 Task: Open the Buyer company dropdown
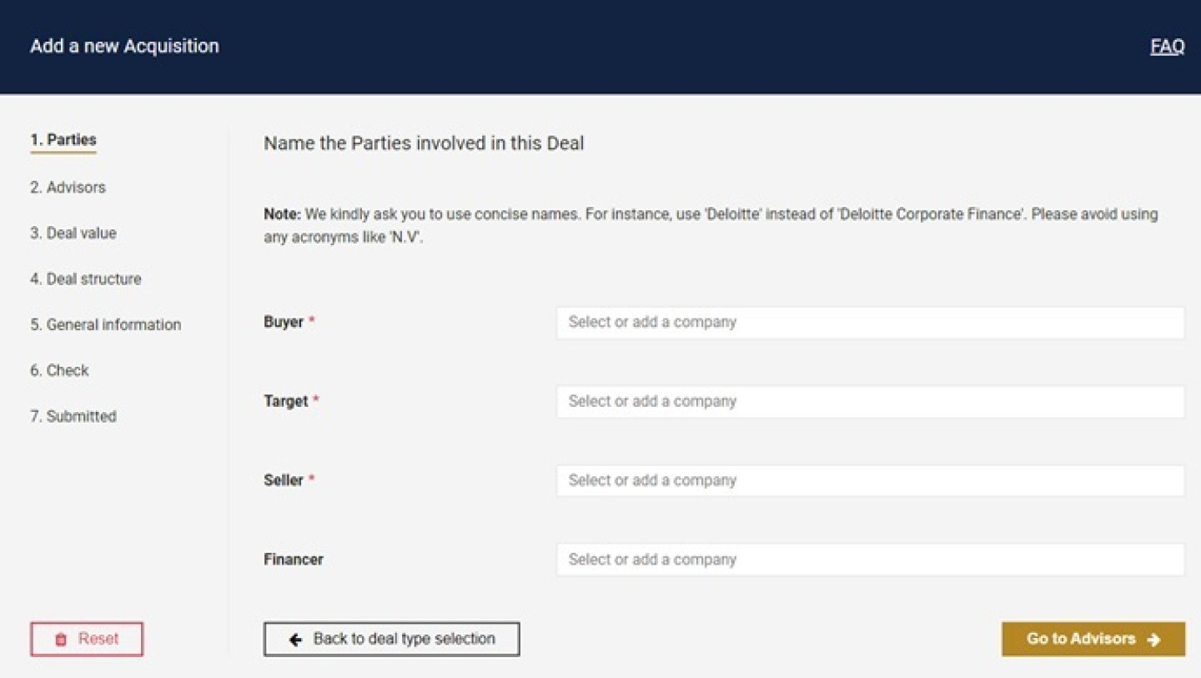pos(870,323)
